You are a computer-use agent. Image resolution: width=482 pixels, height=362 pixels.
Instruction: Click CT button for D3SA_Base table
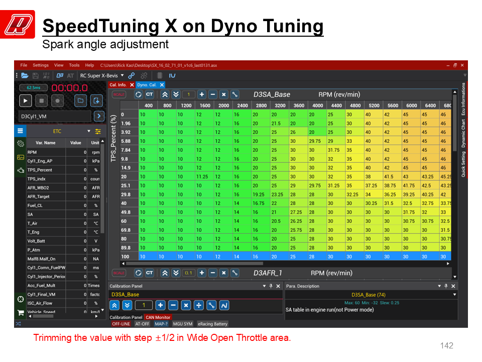(x=150, y=95)
